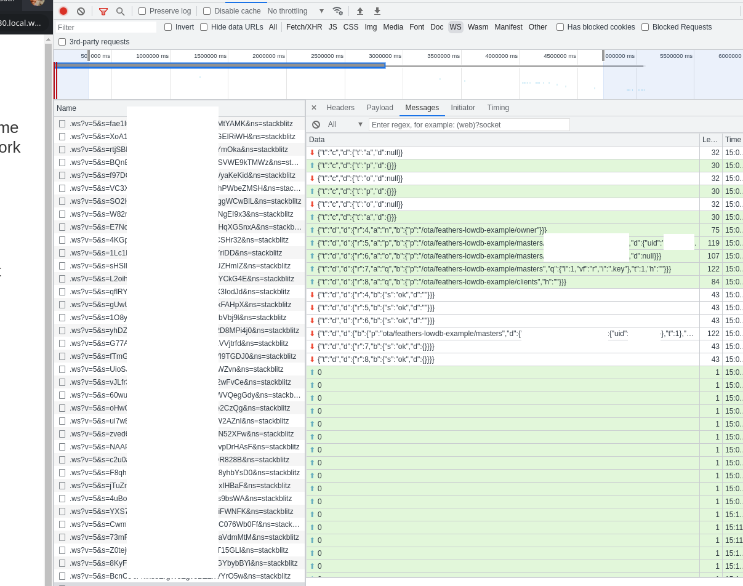The height and width of the screenshot is (586, 743).
Task: Select received message with "r":8 ok
Action: [502, 359]
